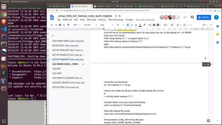Image resolution: width=222 pixels, height=125 pixels.
Task: Go to CAU HINH VBOX outline heading
Action: (x=68, y=41)
